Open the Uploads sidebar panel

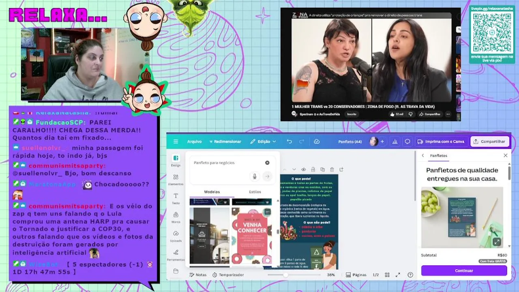point(176,236)
